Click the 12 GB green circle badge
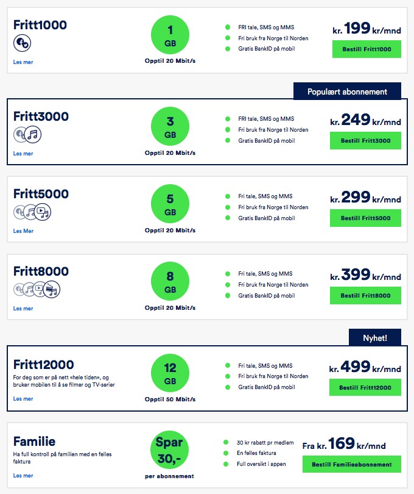The width and height of the screenshot is (414, 494). (x=170, y=373)
